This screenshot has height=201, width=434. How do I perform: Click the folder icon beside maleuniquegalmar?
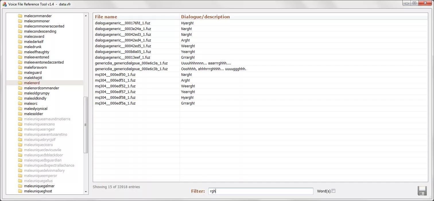pyautogui.click(x=20, y=186)
